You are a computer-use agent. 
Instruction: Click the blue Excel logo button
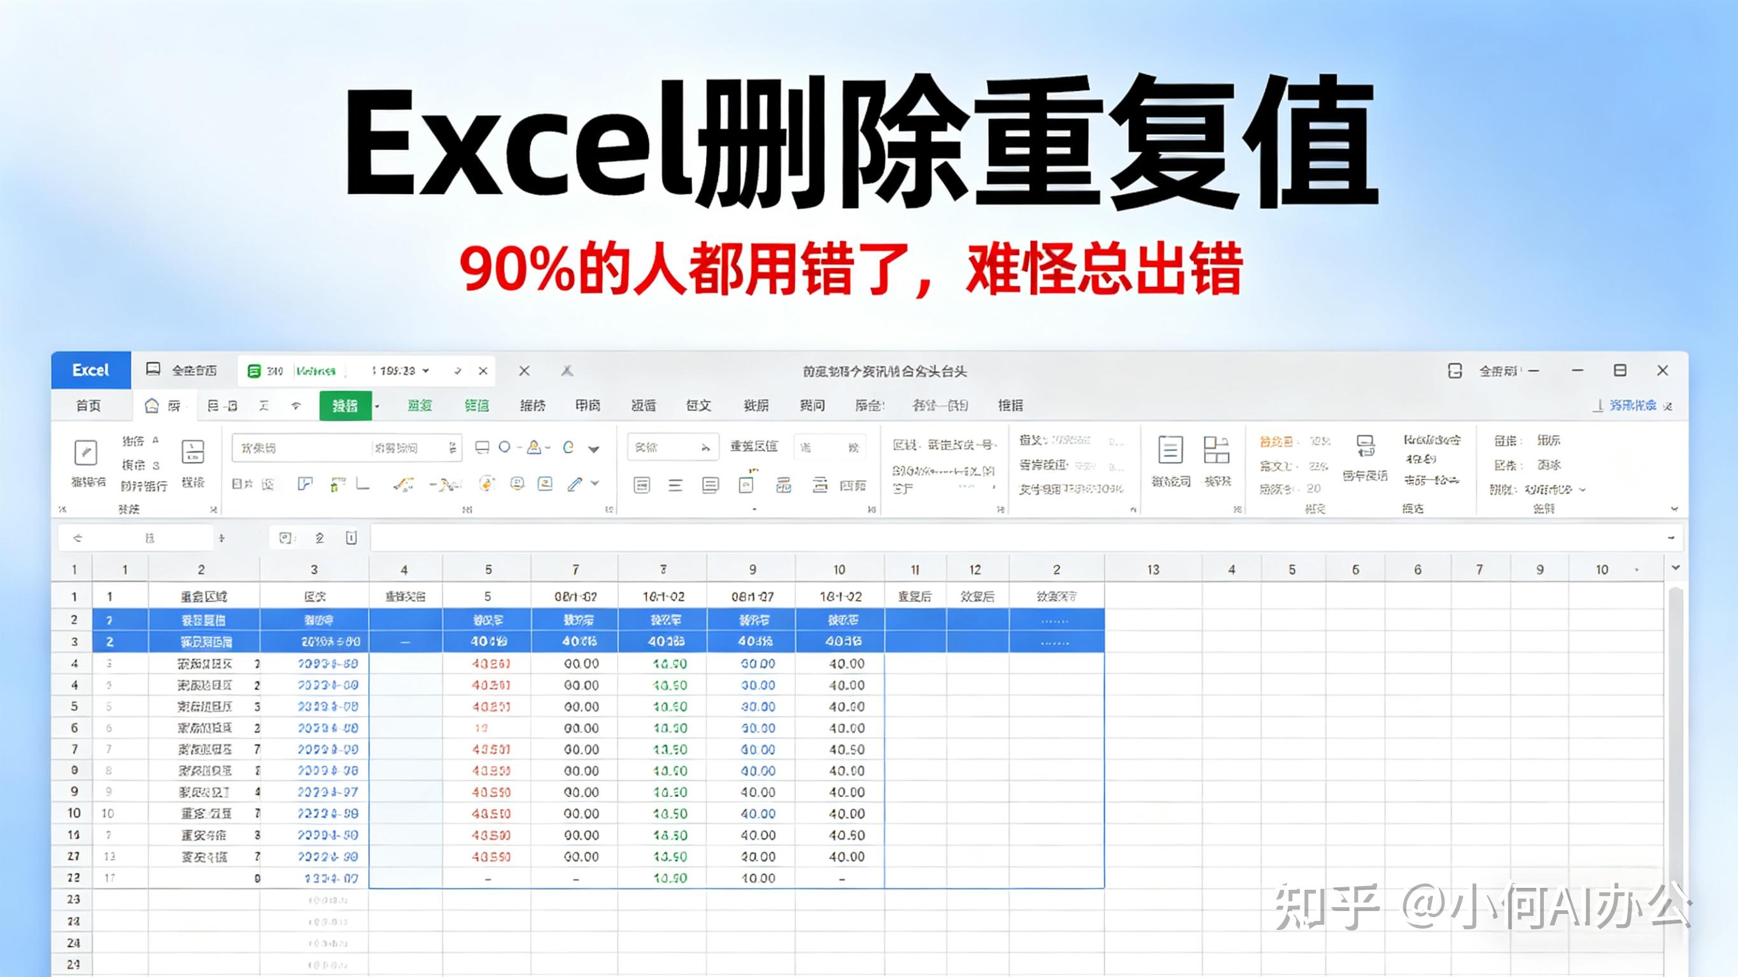tap(91, 370)
